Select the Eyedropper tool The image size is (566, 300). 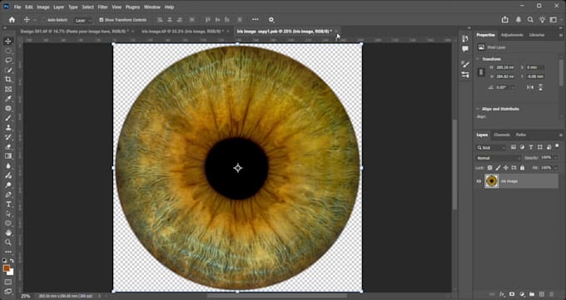(x=8, y=99)
